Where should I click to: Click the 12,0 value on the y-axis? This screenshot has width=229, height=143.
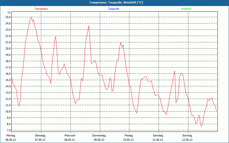point(8,99)
